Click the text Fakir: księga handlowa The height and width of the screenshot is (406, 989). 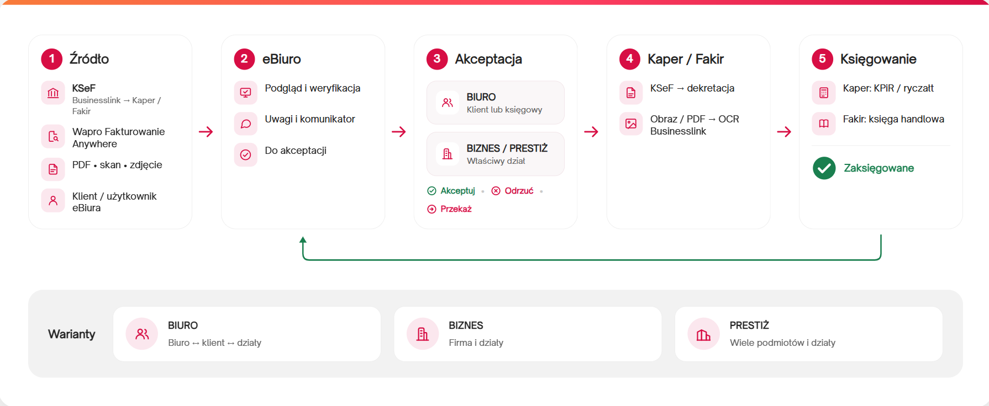pyautogui.click(x=893, y=119)
